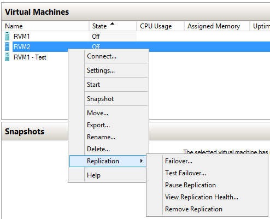Click the RVM1 - Test machine icon
This screenshot has width=270, height=219.
pos(7,57)
